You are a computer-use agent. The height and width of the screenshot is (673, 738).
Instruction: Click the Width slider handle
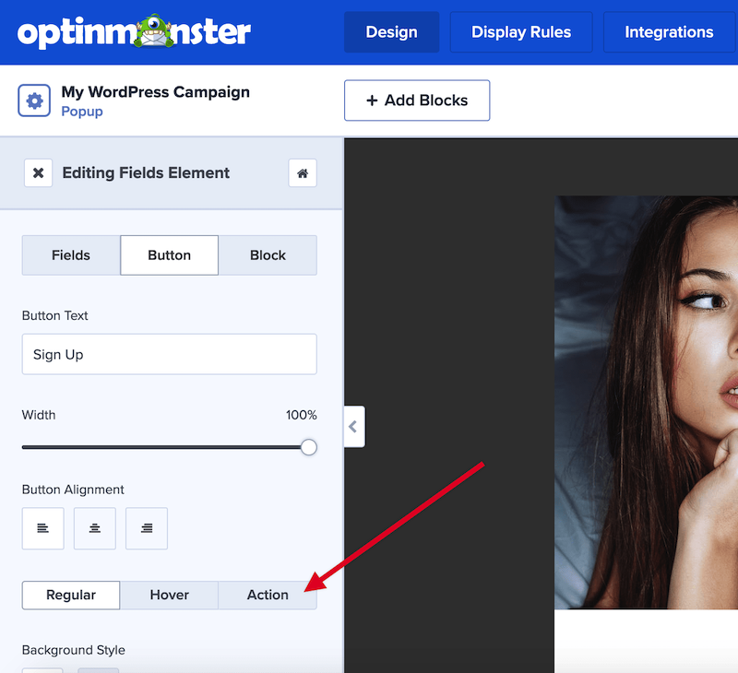tap(309, 447)
